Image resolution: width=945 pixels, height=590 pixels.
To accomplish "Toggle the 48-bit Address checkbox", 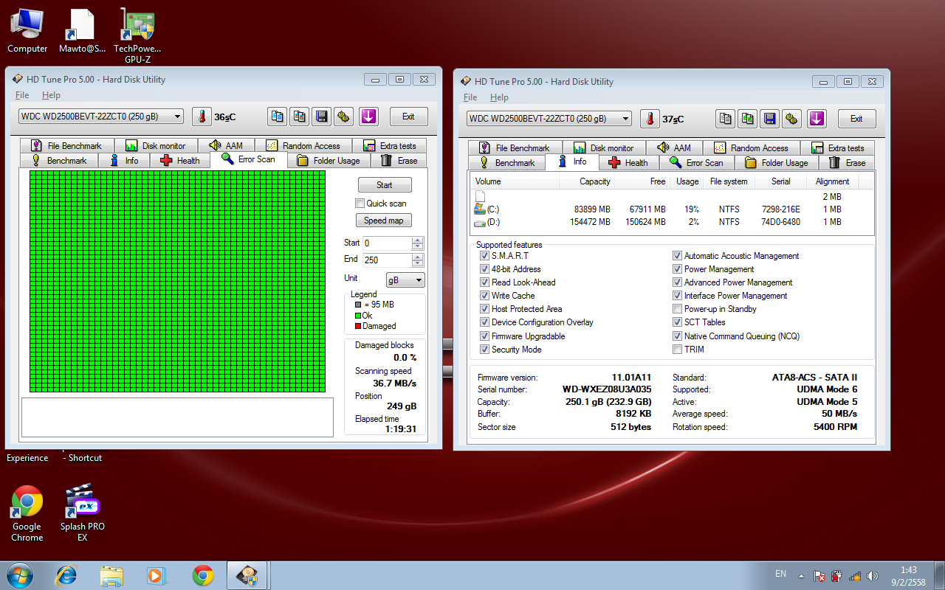I will tap(484, 269).
